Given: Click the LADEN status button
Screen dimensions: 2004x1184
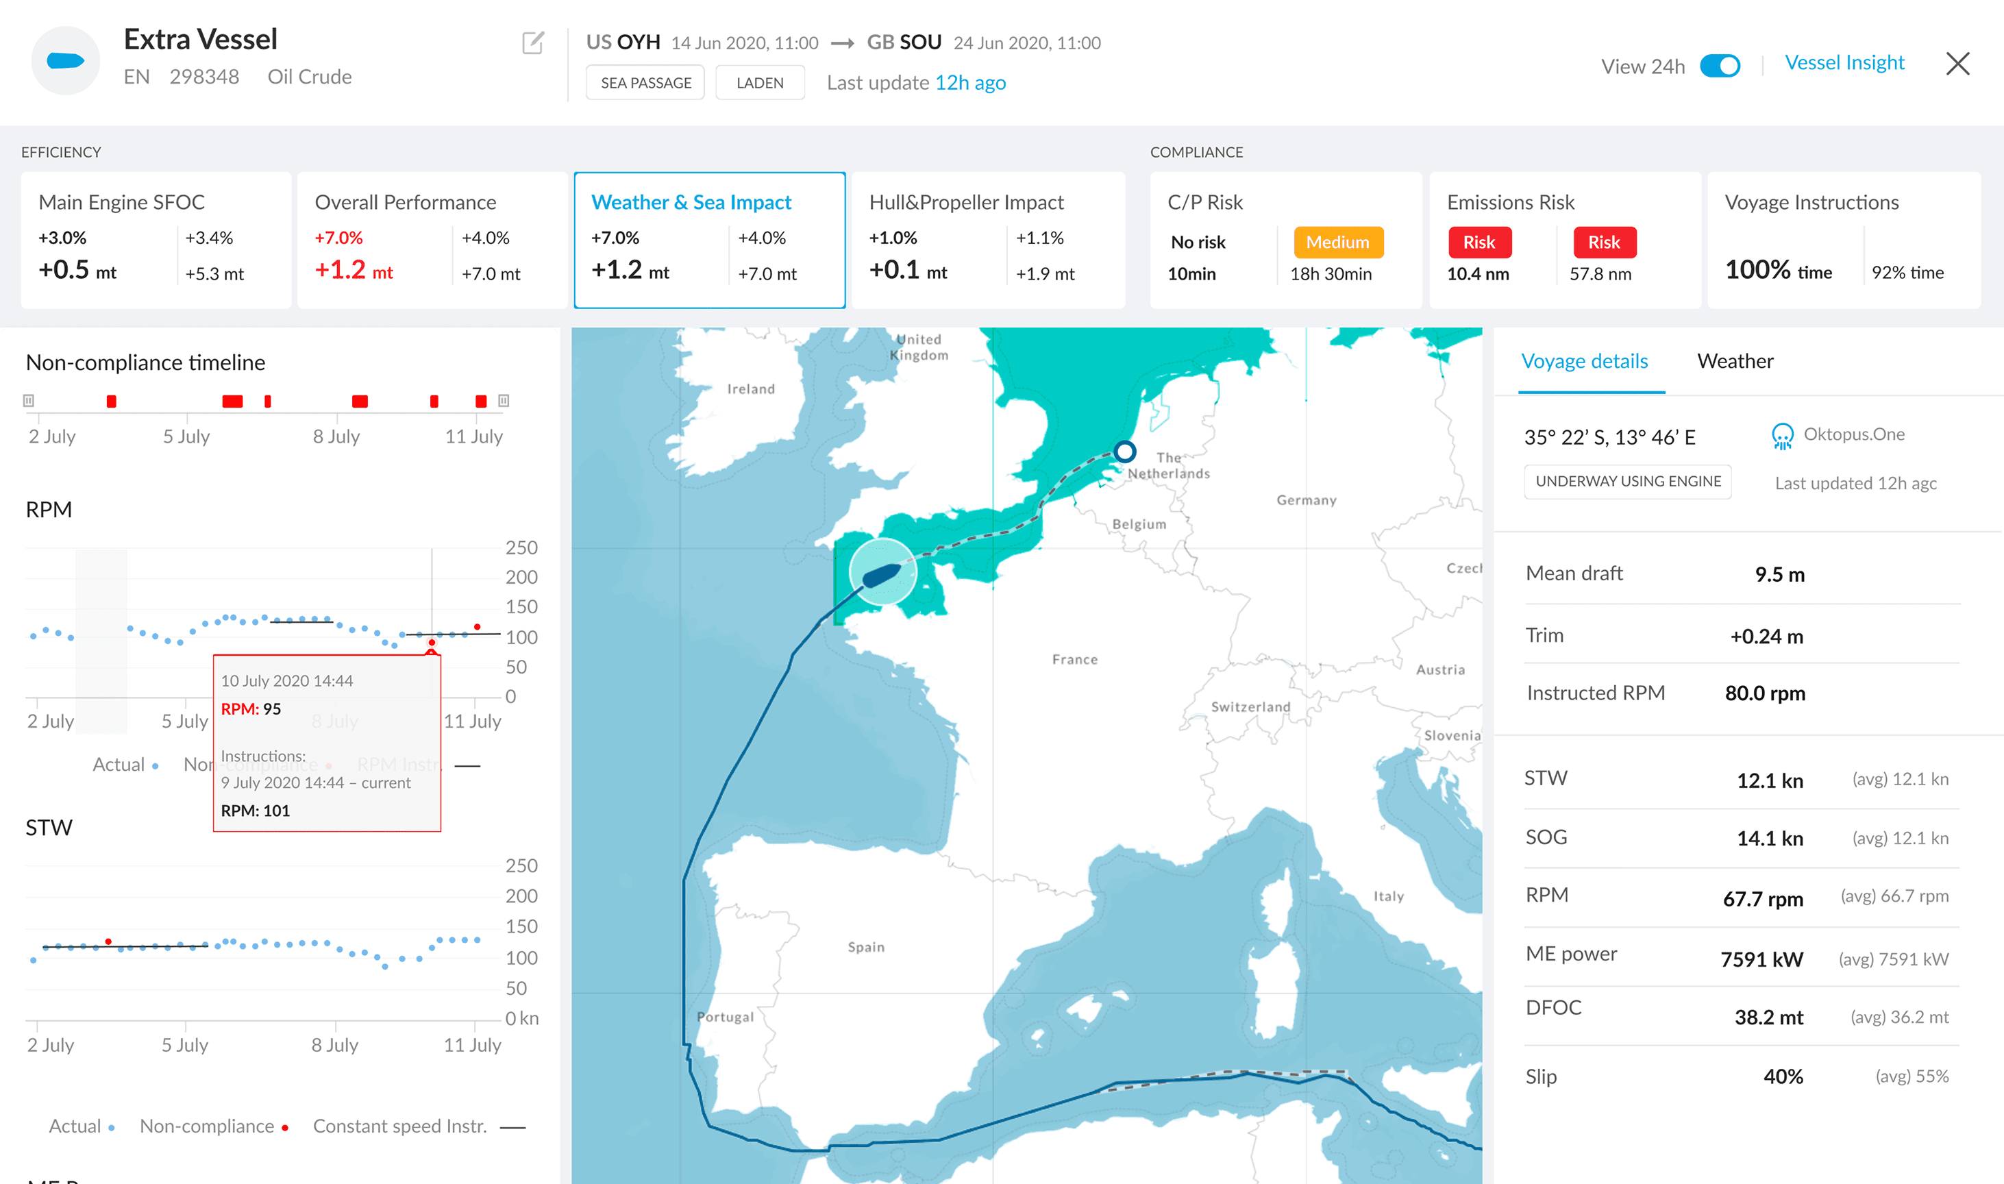Looking at the screenshot, I should tap(760, 83).
